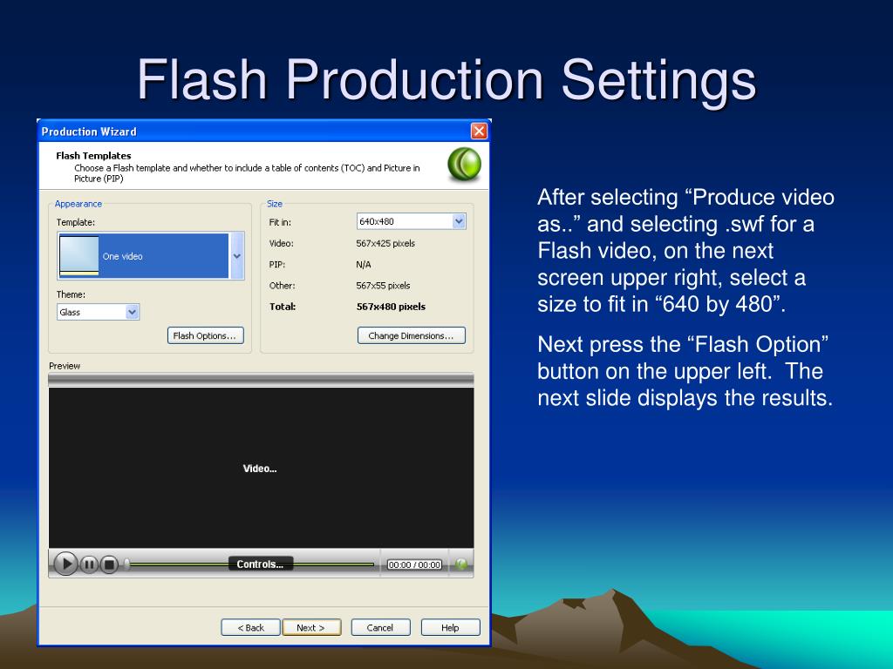This screenshot has height=669, width=893.
Task: Click the green Camtasia logo icon
Action: (464, 165)
